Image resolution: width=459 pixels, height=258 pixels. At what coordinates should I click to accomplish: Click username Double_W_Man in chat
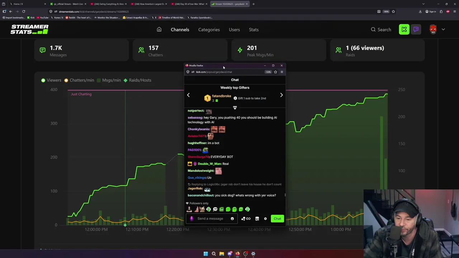tap(209, 164)
